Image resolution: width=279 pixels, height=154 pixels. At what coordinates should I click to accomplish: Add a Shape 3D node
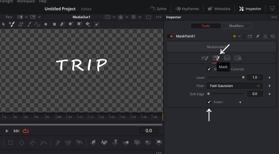click(104, 142)
